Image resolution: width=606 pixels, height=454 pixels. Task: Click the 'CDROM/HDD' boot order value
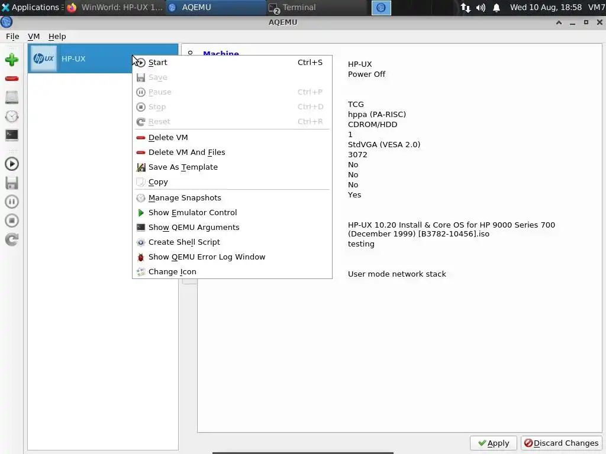tap(372, 124)
